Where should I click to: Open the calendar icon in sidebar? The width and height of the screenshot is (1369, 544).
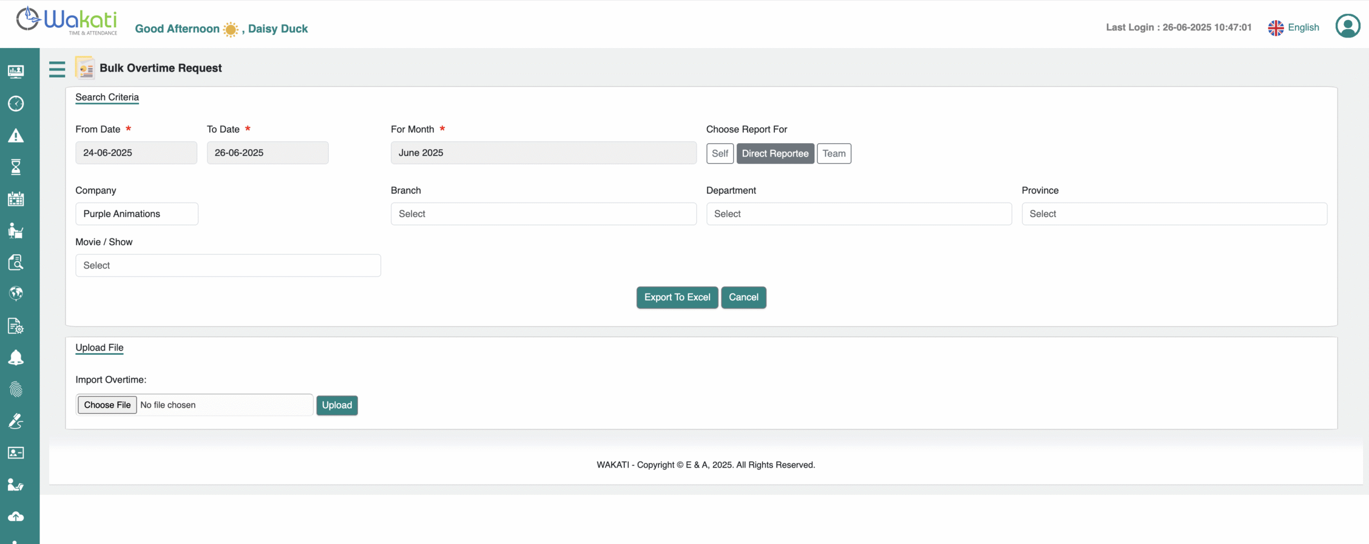click(x=16, y=199)
